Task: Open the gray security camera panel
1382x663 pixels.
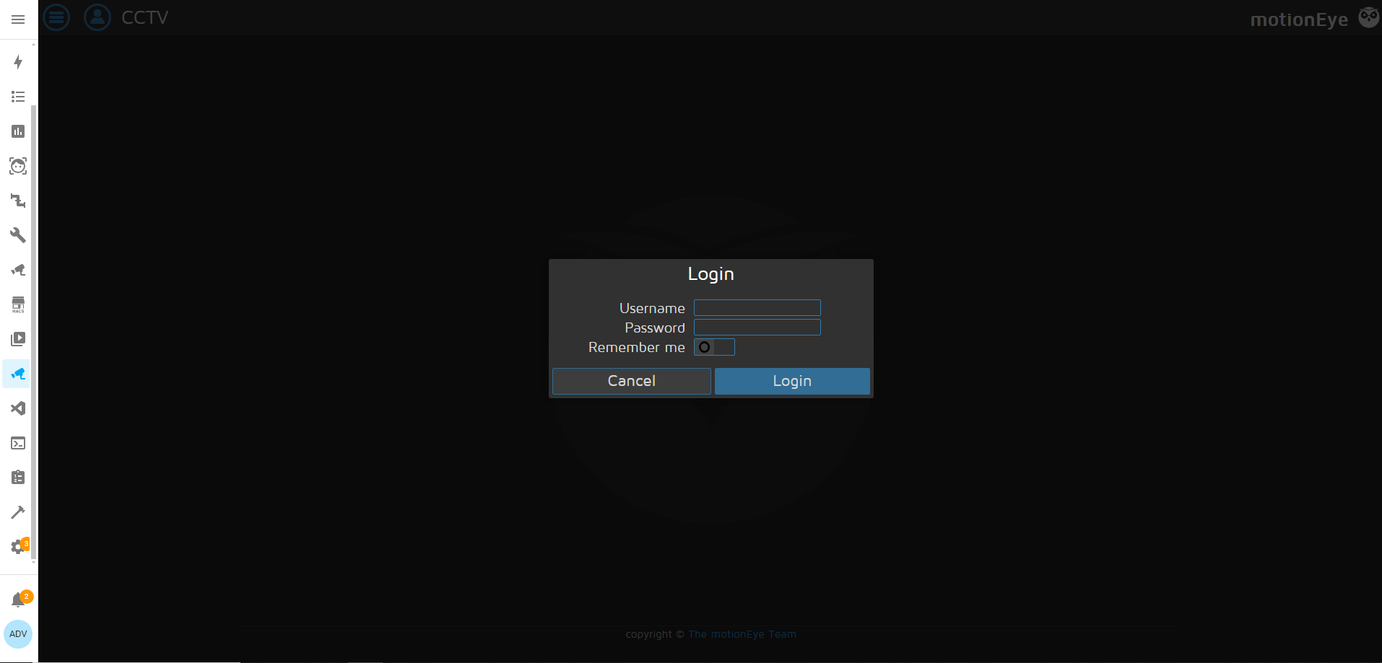Action: click(18, 270)
